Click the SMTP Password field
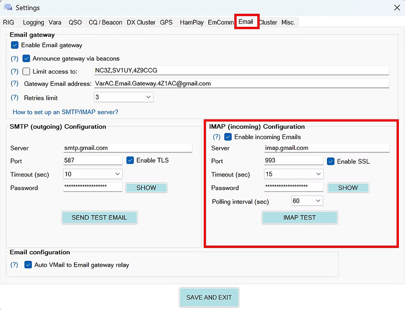 point(93,187)
